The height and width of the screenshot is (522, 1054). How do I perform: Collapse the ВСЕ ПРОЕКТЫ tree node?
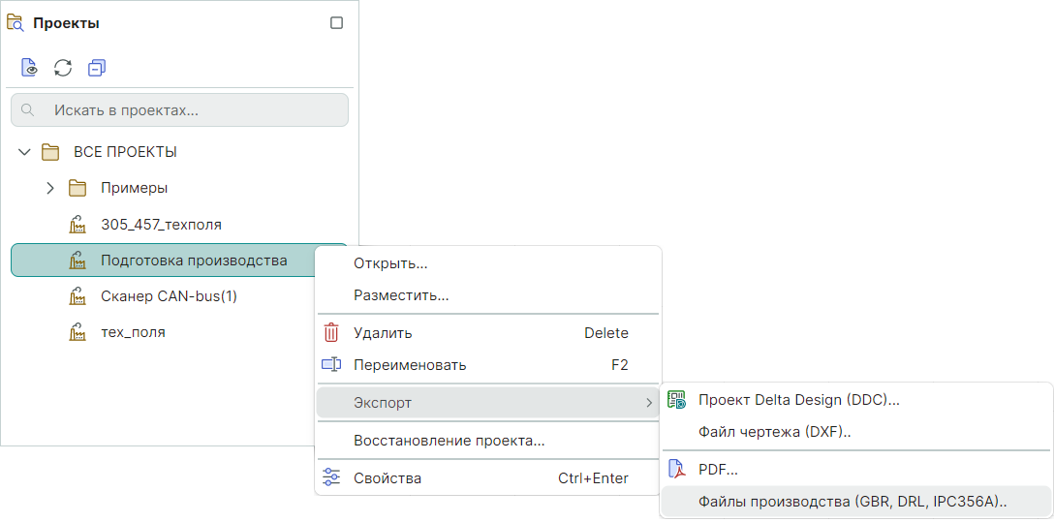[x=25, y=152]
